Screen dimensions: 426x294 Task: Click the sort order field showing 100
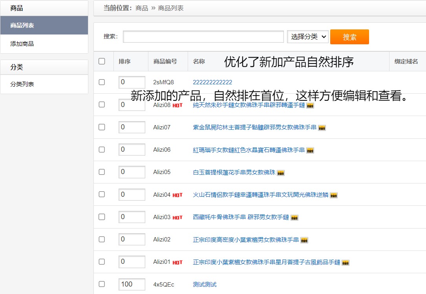132,284
